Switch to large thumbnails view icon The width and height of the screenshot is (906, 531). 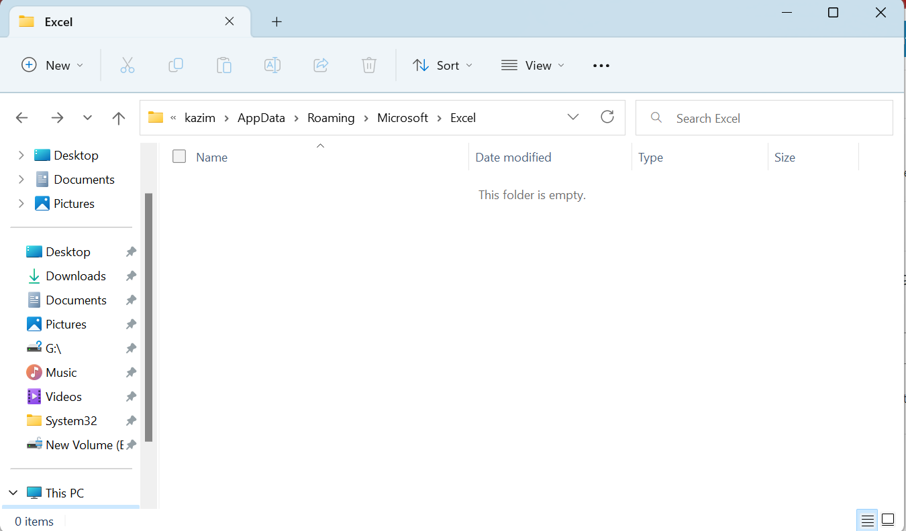click(888, 520)
